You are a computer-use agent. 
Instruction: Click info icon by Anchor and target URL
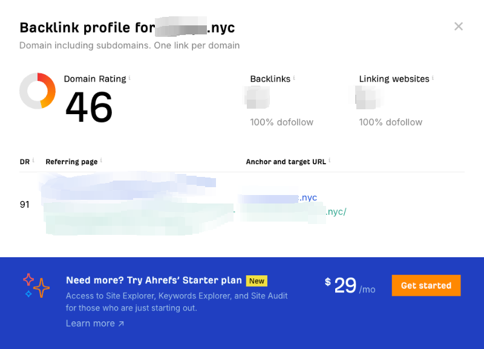(329, 160)
